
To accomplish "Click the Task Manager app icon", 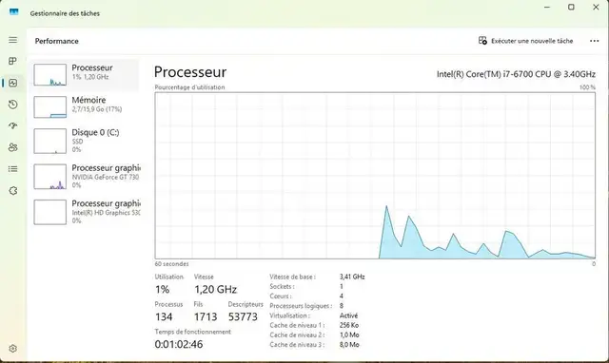I will pyautogui.click(x=14, y=12).
